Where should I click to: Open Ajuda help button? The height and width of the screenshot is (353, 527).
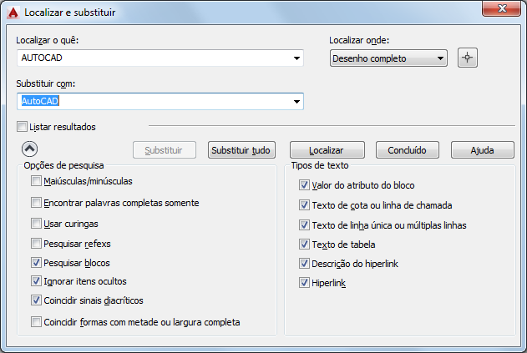(x=482, y=150)
